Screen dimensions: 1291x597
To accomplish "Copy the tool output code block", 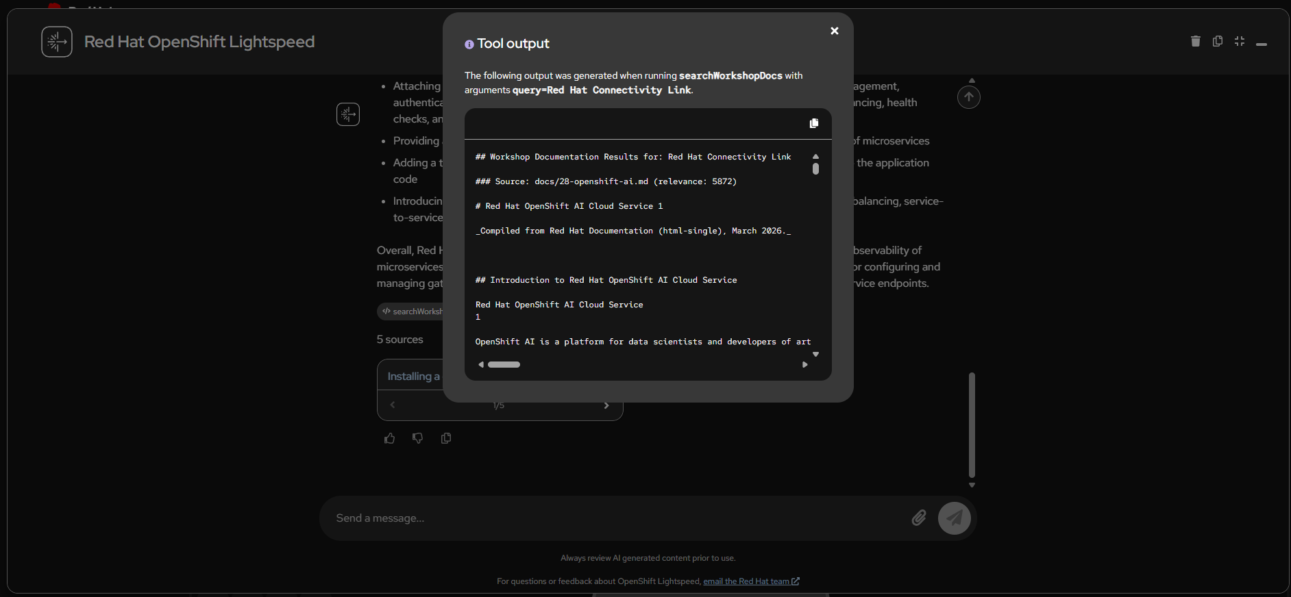I will pyautogui.click(x=814, y=123).
